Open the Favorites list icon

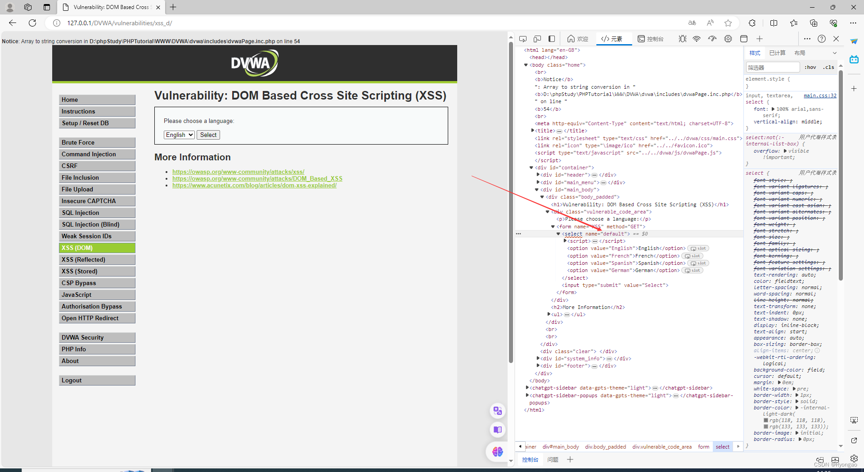(x=794, y=23)
